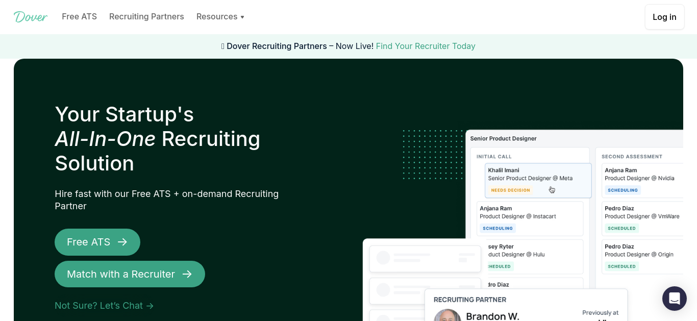This screenshot has height=321, width=697.
Task: Open the Not Sure? Let's Chat link
Action: pyautogui.click(x=104, y=306)
